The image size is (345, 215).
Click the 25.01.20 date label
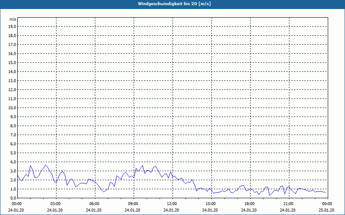(x=326, y=210)
